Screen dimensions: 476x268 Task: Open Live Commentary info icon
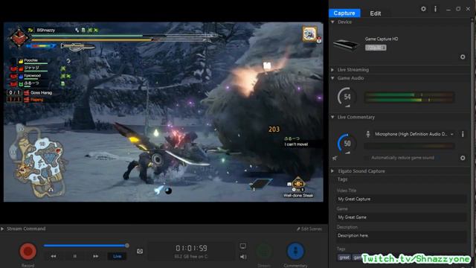463,134
